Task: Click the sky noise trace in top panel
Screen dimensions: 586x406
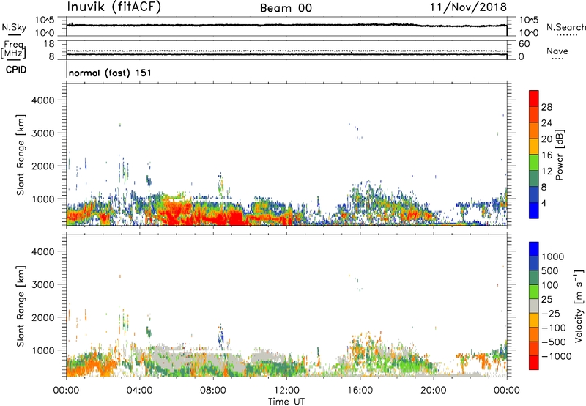Action: click(x=286, y=26)
